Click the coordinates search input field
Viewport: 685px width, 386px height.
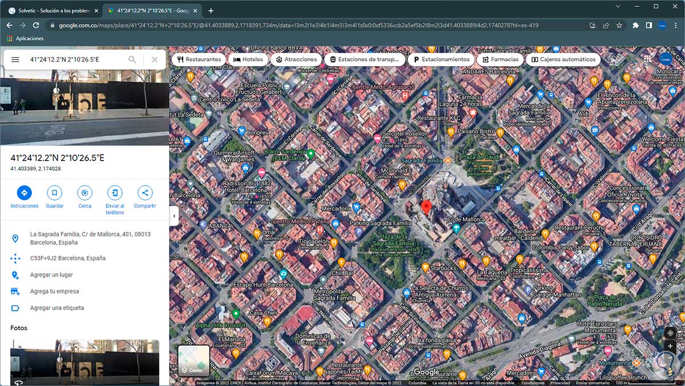(x=74, y=59)
